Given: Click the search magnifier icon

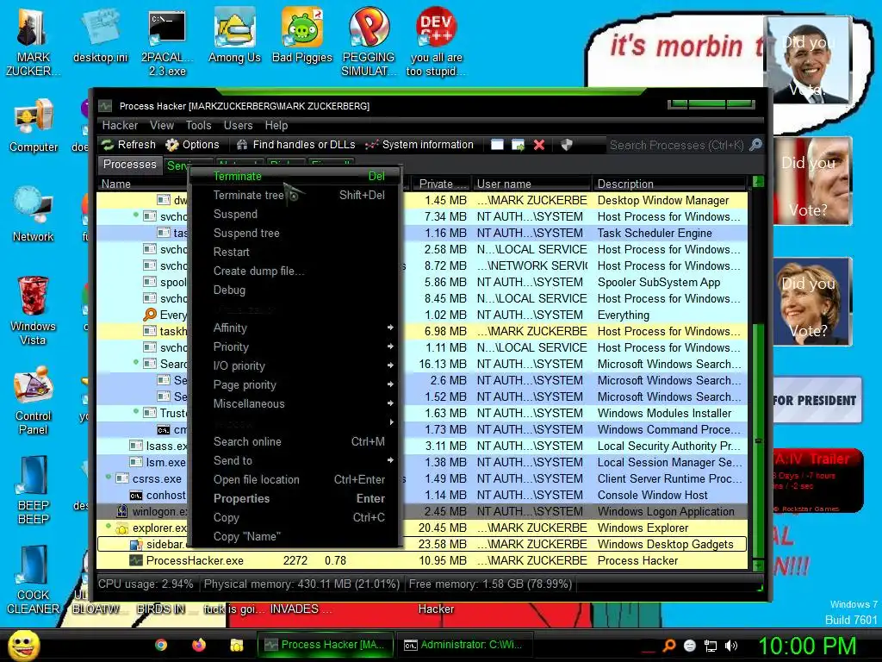Looking at the screenshot, I should (756, 145).
